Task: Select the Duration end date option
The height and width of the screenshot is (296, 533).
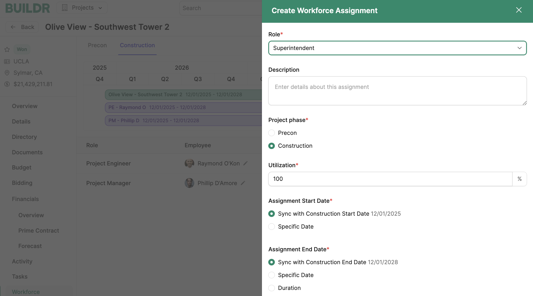Action: (272, 288)
